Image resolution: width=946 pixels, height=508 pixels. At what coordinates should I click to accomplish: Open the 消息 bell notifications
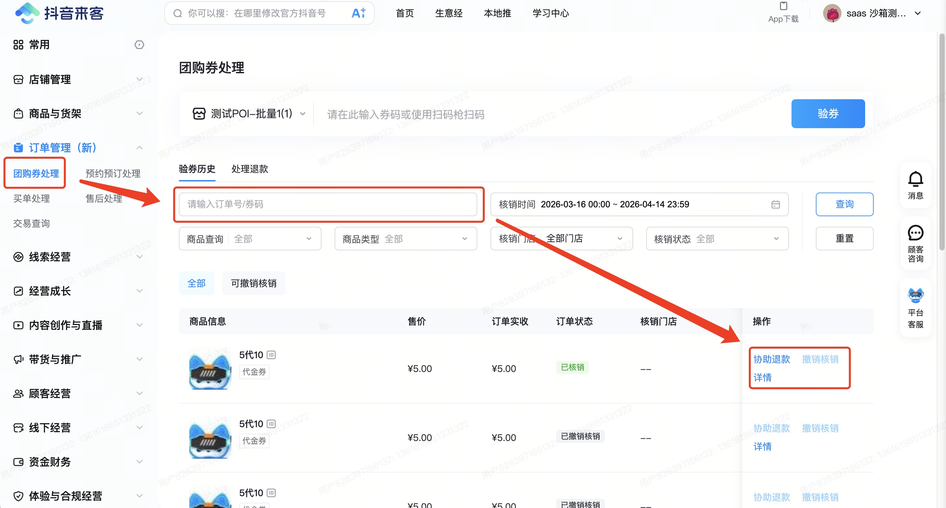pos(915,179)
